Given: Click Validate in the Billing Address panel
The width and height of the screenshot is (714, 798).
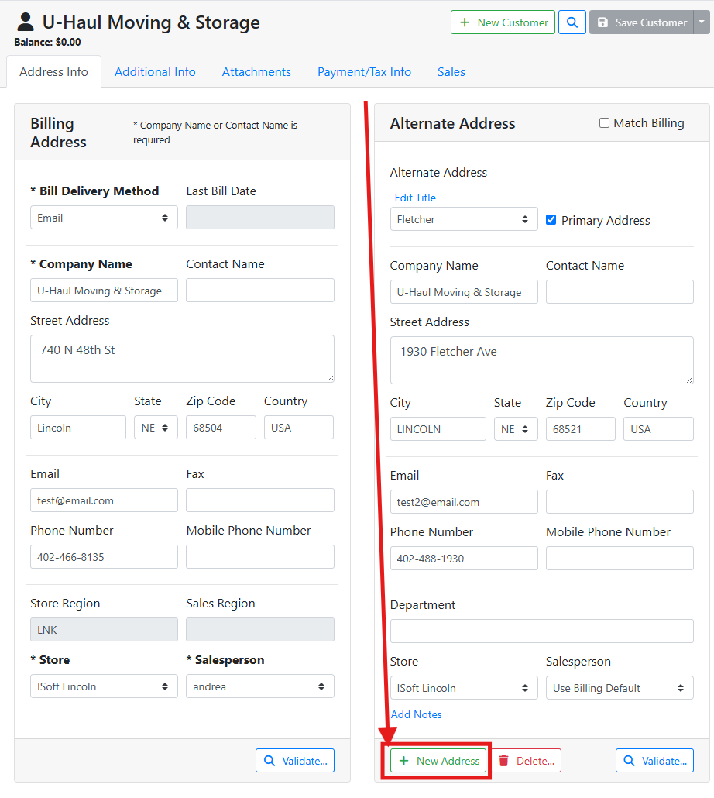Looking at the screenshot, I should 295,761.
